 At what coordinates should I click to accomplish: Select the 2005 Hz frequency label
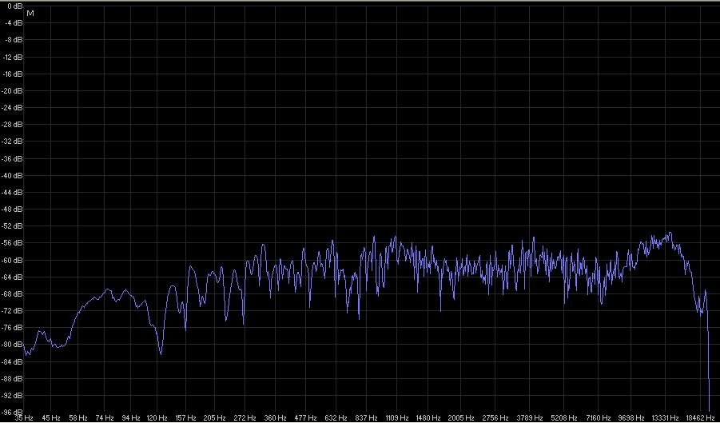pos(459,418)
